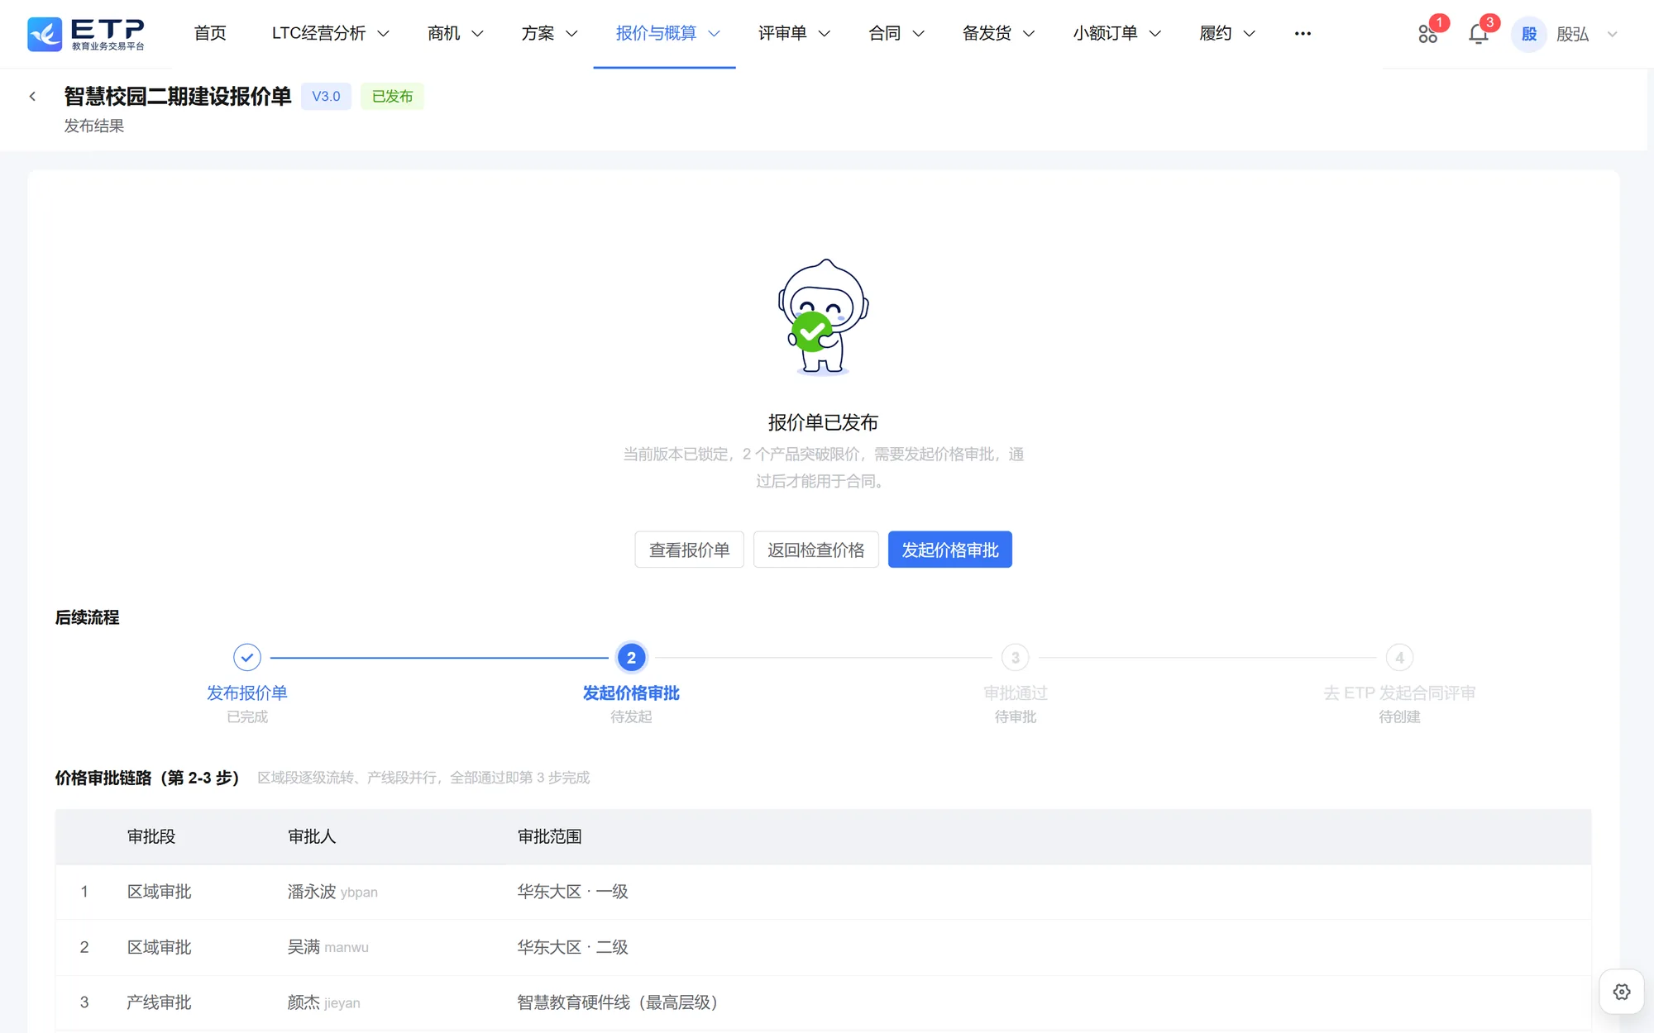Expand the 方案 dropdown menu
Viewport: 1654px width, 1033px height.
[x=549, y=34]
